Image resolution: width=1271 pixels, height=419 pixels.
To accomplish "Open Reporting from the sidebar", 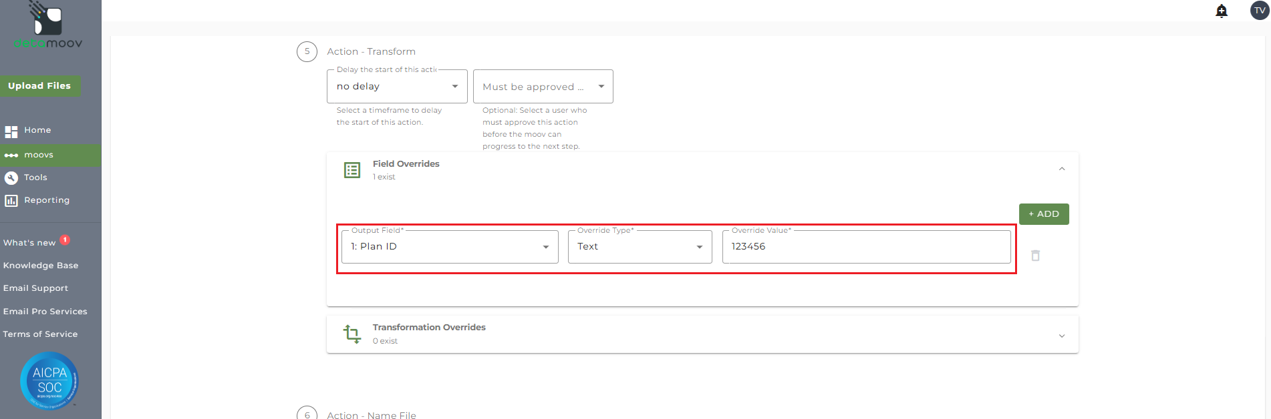I will [46, 200].
